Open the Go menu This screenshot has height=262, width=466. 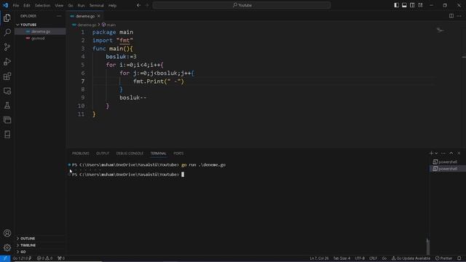tap(71, 5)
